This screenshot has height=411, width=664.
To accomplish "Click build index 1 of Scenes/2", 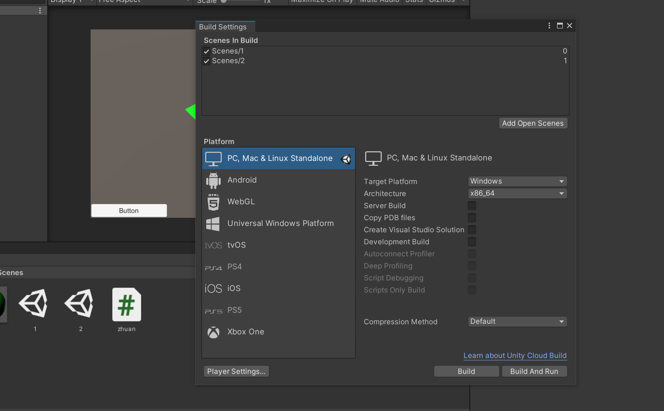I will pos(565,61).
